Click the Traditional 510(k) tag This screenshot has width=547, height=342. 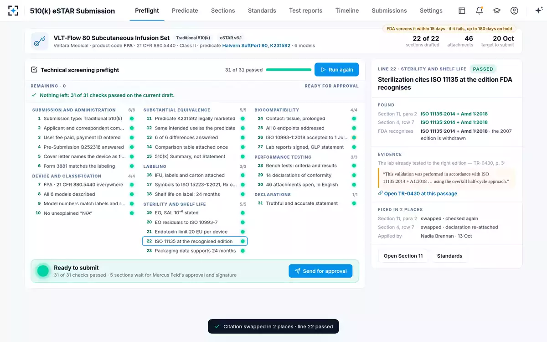[x=193, y=38]
